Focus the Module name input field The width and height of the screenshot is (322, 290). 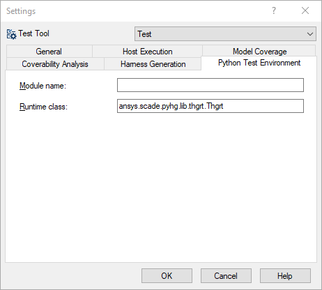click(210, 85)
